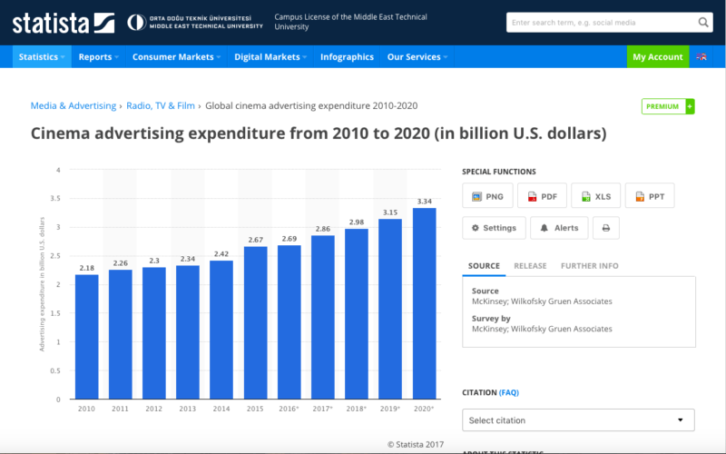This screenshot has height=454, width=726.
Task: Switch to the Further Info tab
Action: (x=589, y=266)
